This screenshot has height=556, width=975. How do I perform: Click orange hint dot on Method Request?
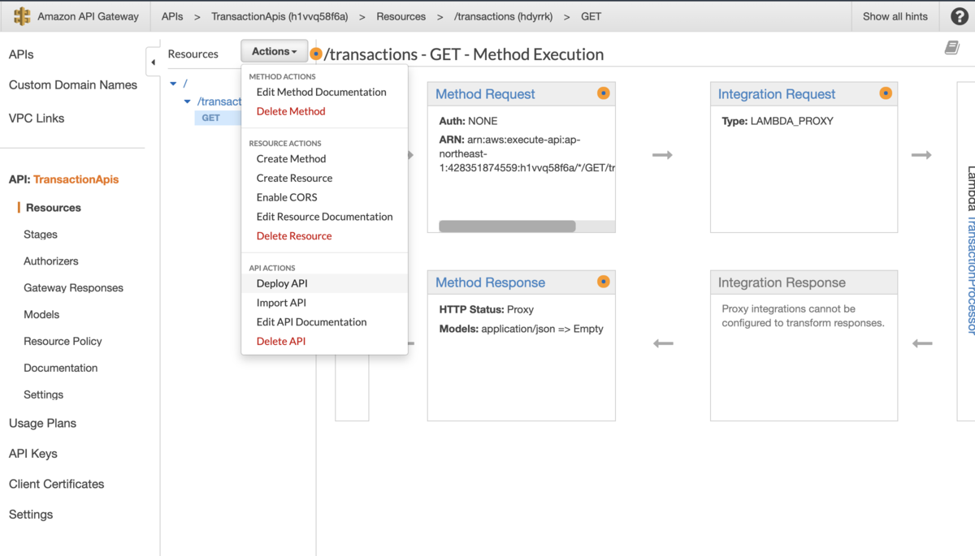603,93
